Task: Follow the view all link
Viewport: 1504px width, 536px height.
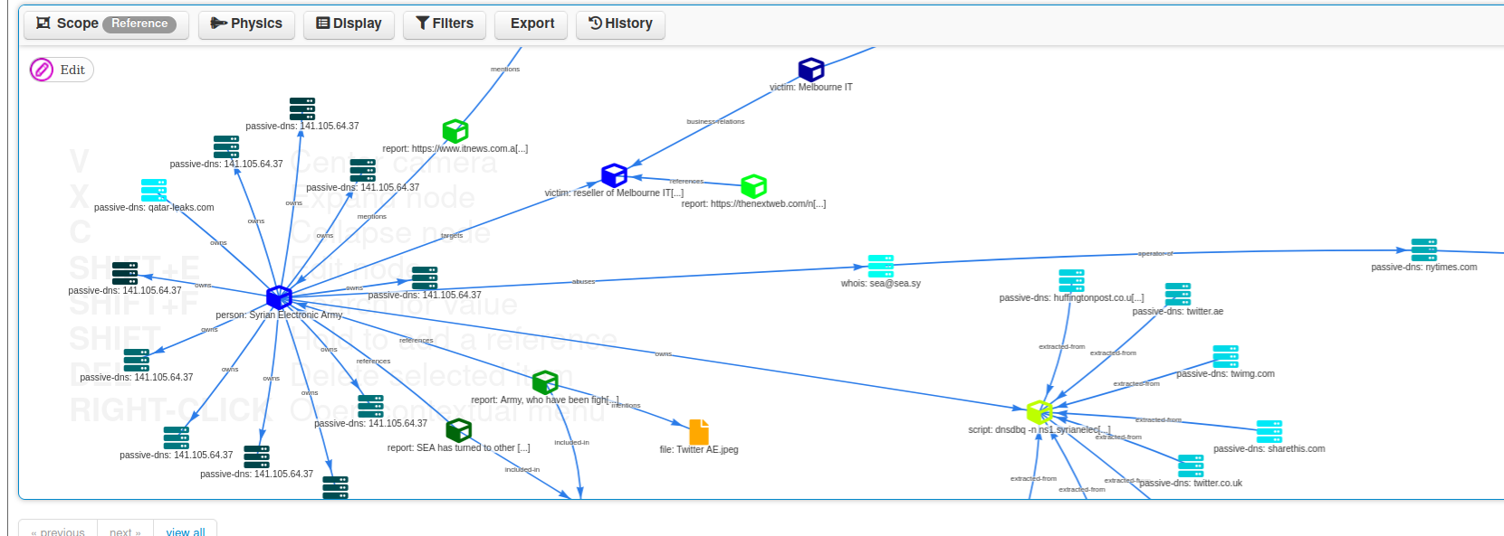Action: tap(185, 531)
